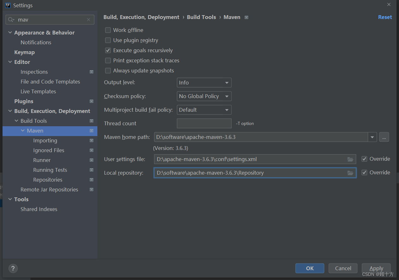The width and height of the screenshot is (399, 280).
Task: Select Notifications in settings tree
Action: click(x=36, y=42)
